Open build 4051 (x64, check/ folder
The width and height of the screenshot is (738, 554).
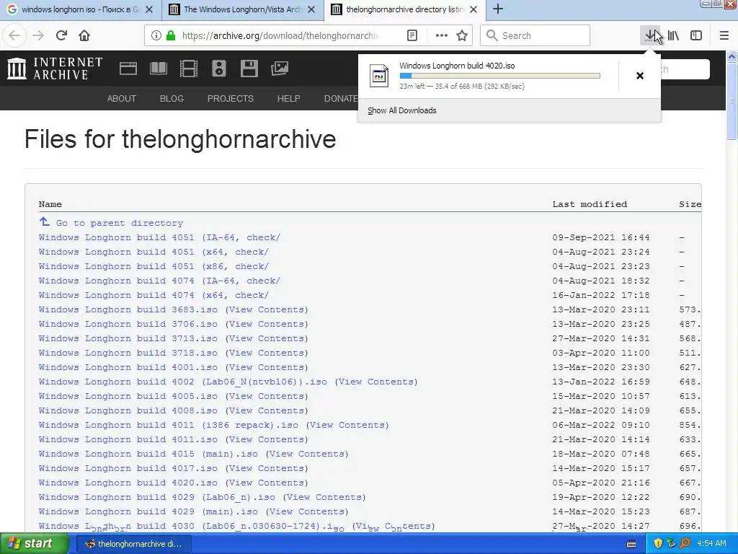coord(154,252)
